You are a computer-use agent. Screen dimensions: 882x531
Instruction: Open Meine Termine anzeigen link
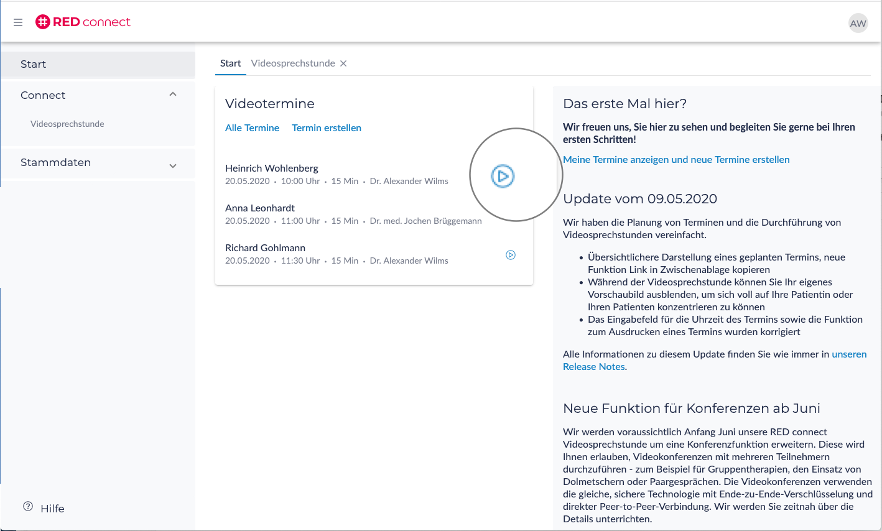pyautogui.click(x=676, y=160)
